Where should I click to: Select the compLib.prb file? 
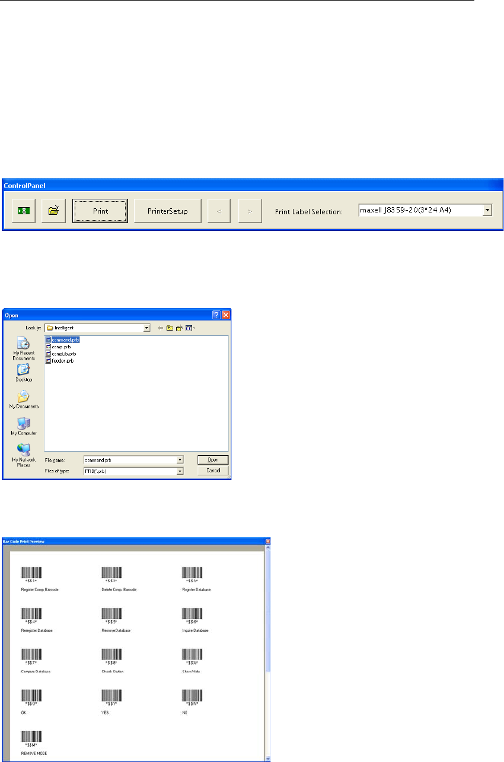click(x=61, y=354)
